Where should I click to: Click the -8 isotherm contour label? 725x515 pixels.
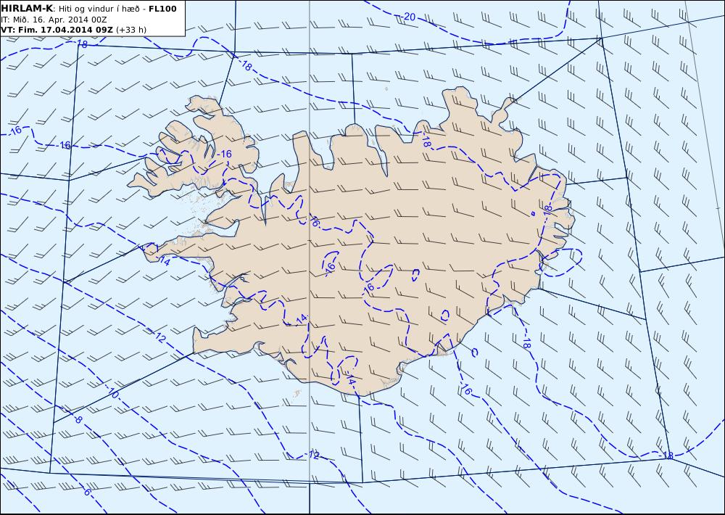pyautogui.click(x=78, y=419)
